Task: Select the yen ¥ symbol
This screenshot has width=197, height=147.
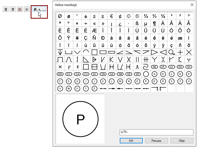Action: [77, 38]
